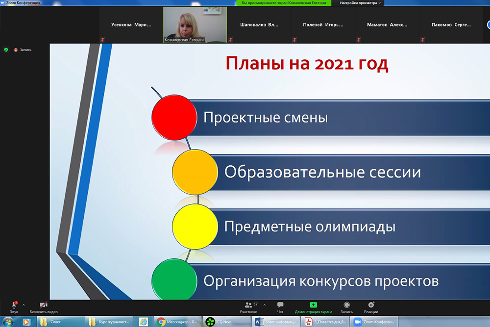
Task: Click muted mic icon on Полевой tile
Action: click(294, 40)
